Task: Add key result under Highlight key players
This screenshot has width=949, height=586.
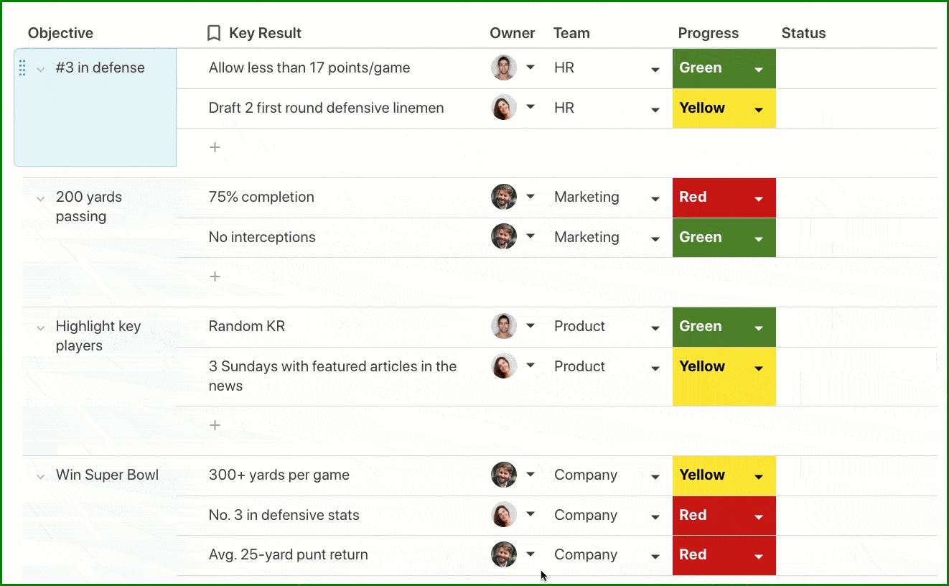Action: coord(215,425)
